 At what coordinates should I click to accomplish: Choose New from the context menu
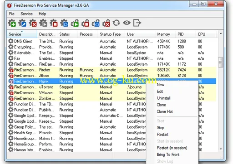pyautogui.click(x=161, y=85)
